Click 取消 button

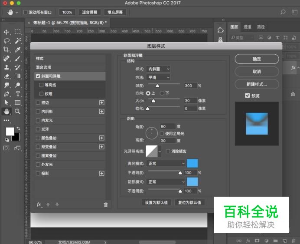(257, 72)
